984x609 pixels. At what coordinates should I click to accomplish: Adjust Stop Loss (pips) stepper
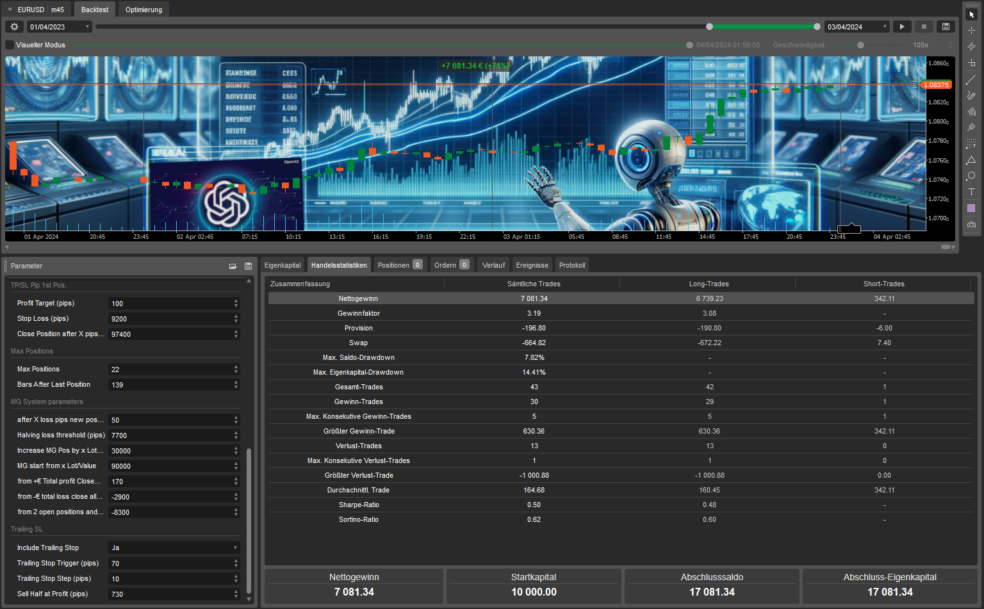point(236,319)
